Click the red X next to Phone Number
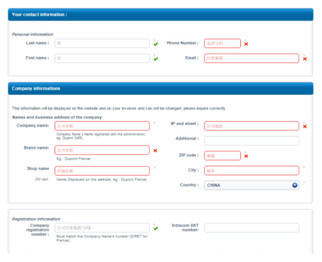The image size is (322, 262). click(246, 44)
